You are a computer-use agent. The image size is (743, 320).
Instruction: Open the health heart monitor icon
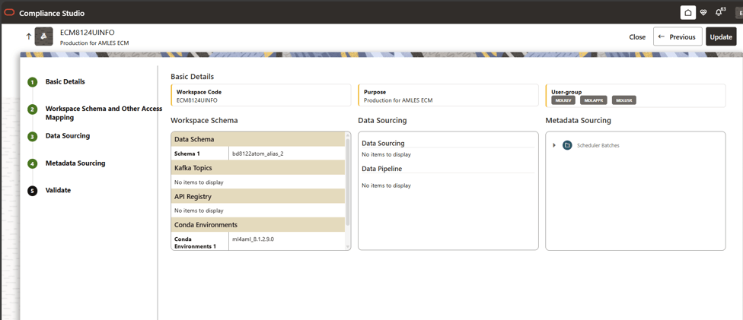pyautogui.click(x=703, y=13)
